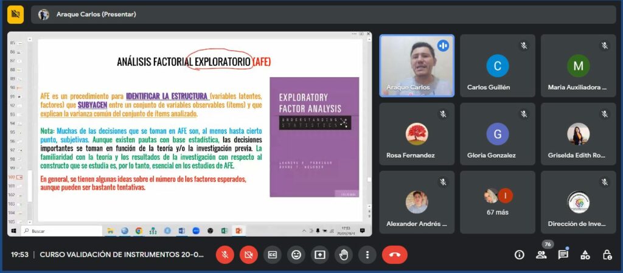Expand the '67 más' participants tile

pos(498,202)
